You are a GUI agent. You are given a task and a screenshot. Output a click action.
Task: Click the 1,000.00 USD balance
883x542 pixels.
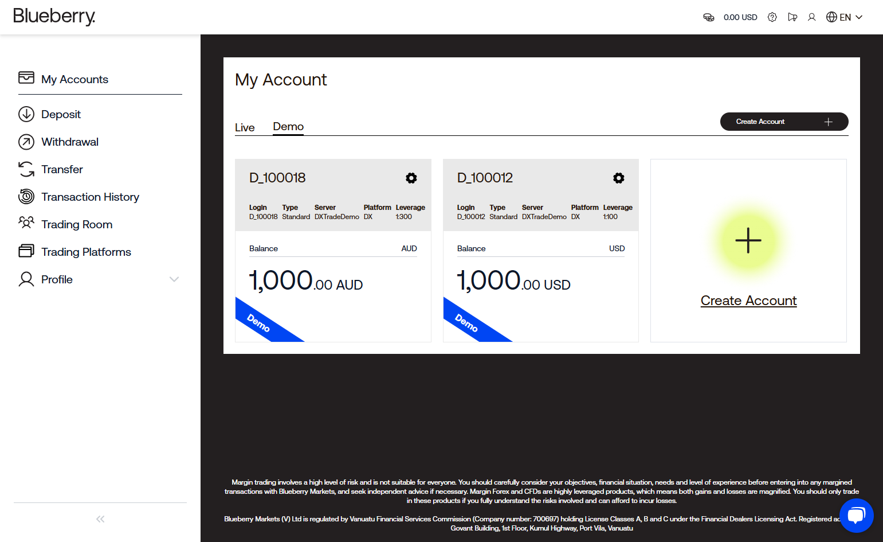click(513, 281)
